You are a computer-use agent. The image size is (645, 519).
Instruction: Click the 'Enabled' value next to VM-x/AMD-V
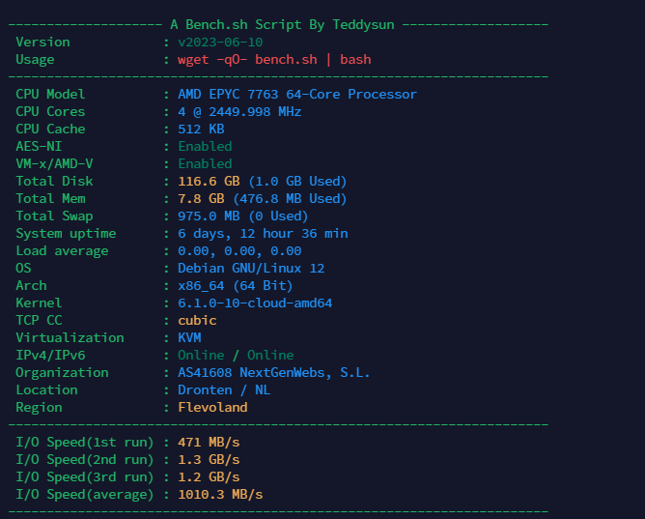pyautogui.click(x=205, y=163)
